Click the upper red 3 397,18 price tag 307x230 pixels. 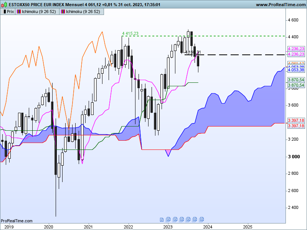tap(296, 120)
